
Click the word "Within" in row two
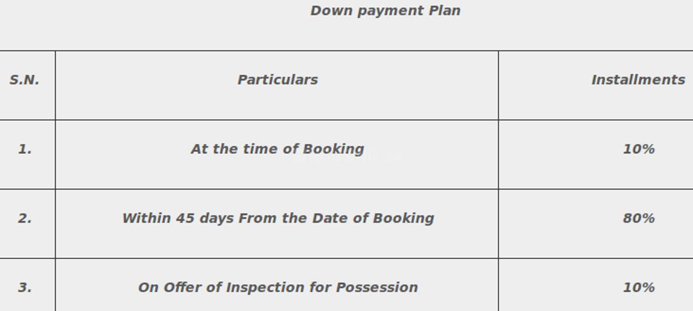pyautogui.click(x=146, y=218)
